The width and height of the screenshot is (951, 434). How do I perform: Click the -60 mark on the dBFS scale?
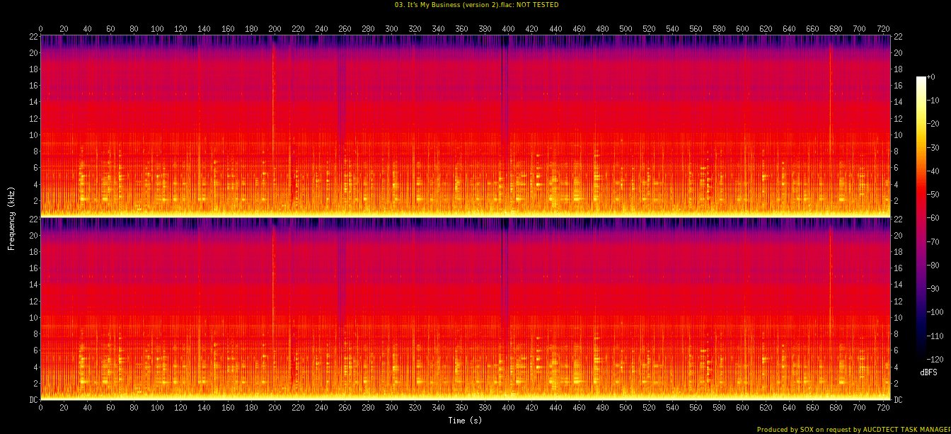coord(935,218)
